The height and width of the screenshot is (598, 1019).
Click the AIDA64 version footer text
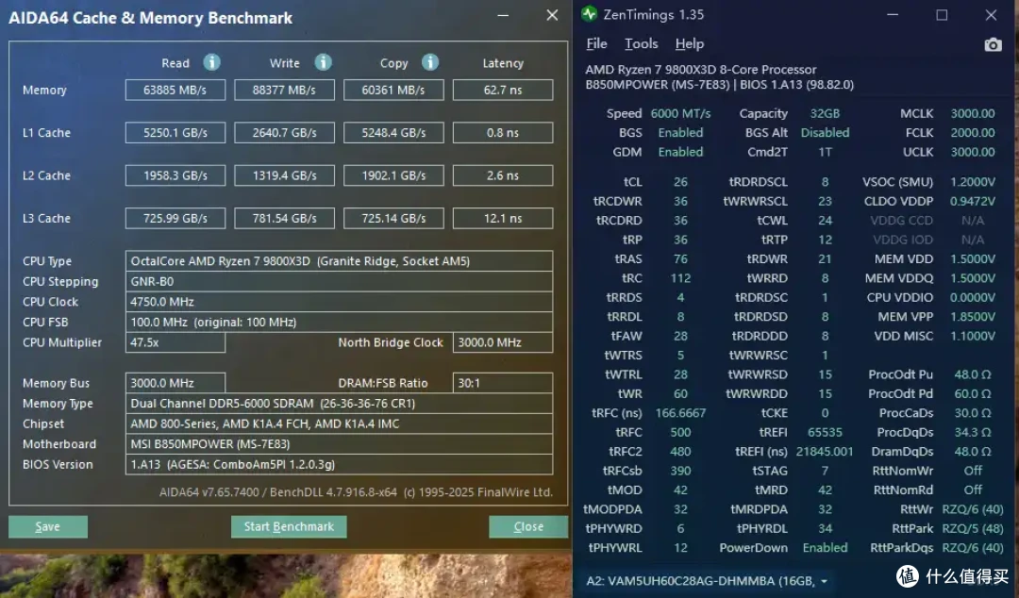(x=356, y=492)
